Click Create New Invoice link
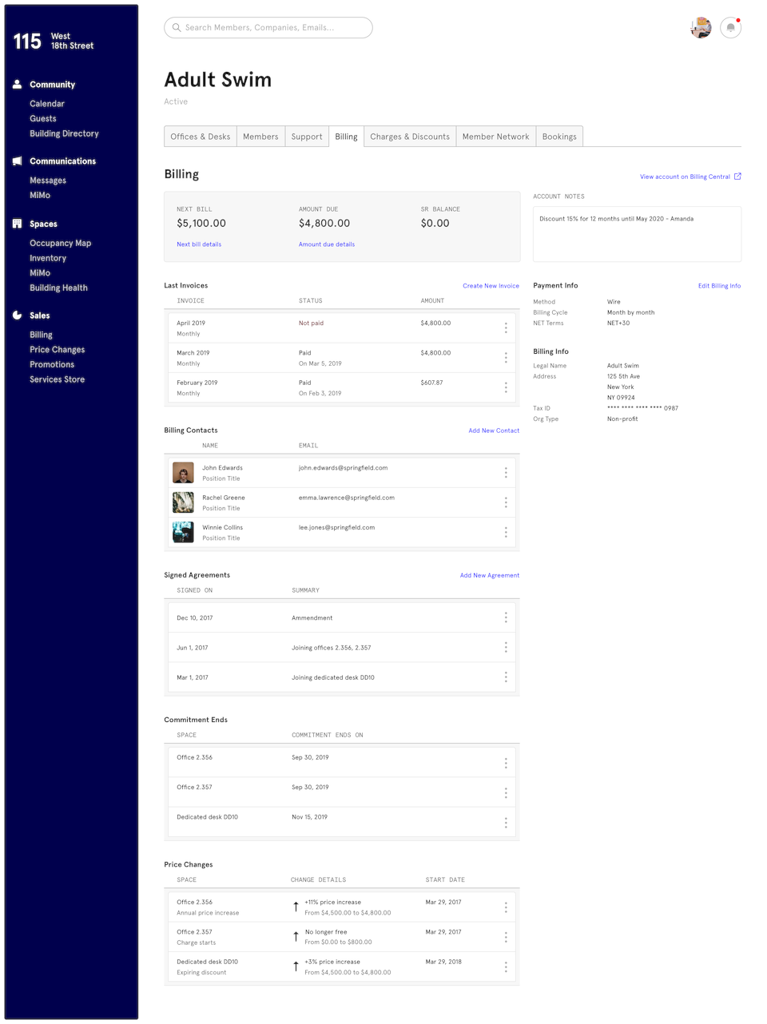 coord(491,286)
